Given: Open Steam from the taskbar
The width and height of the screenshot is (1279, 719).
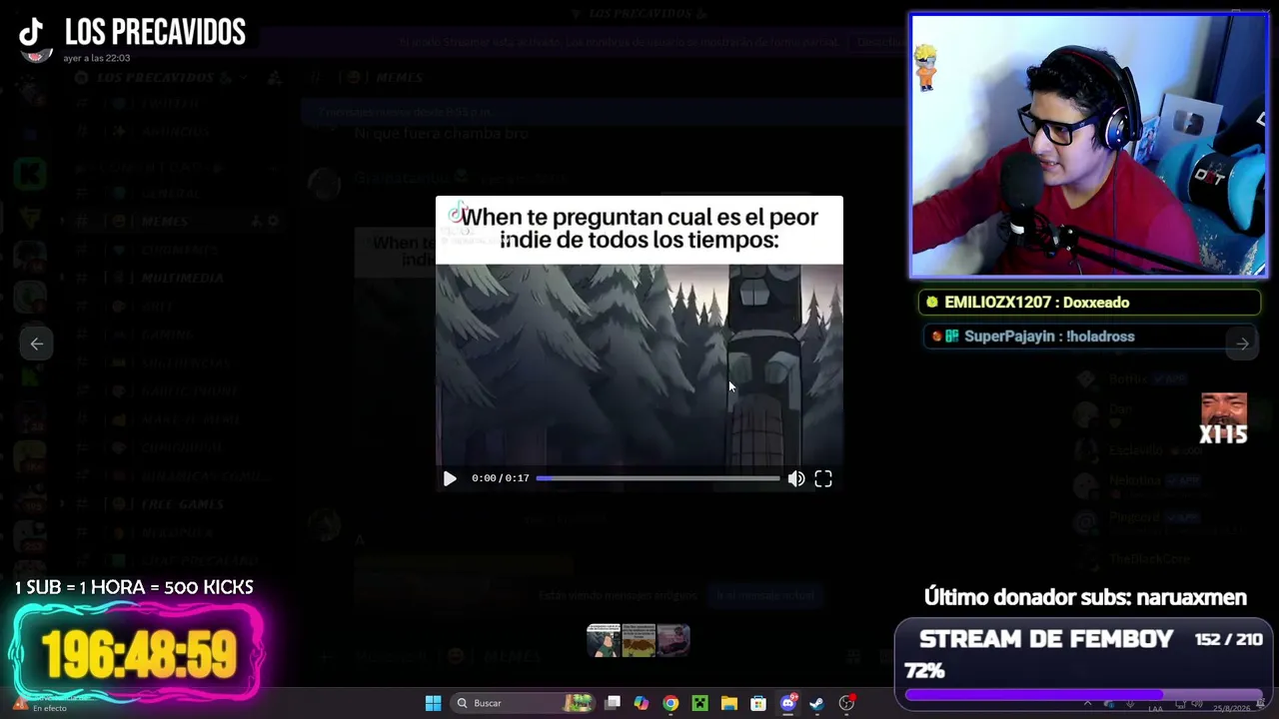Looking at the screenshot, I should click(816, 703).
